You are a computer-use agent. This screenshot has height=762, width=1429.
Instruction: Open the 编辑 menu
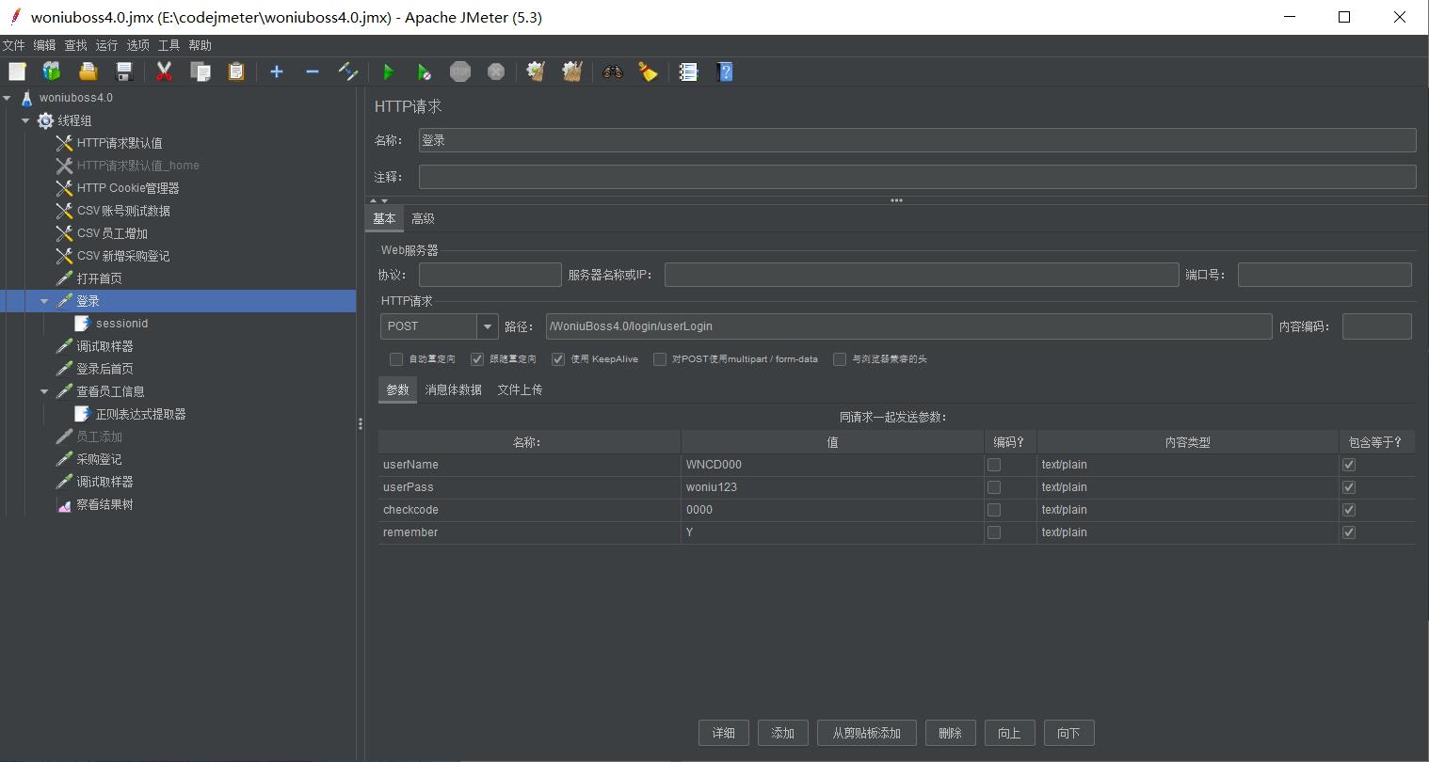44,45
